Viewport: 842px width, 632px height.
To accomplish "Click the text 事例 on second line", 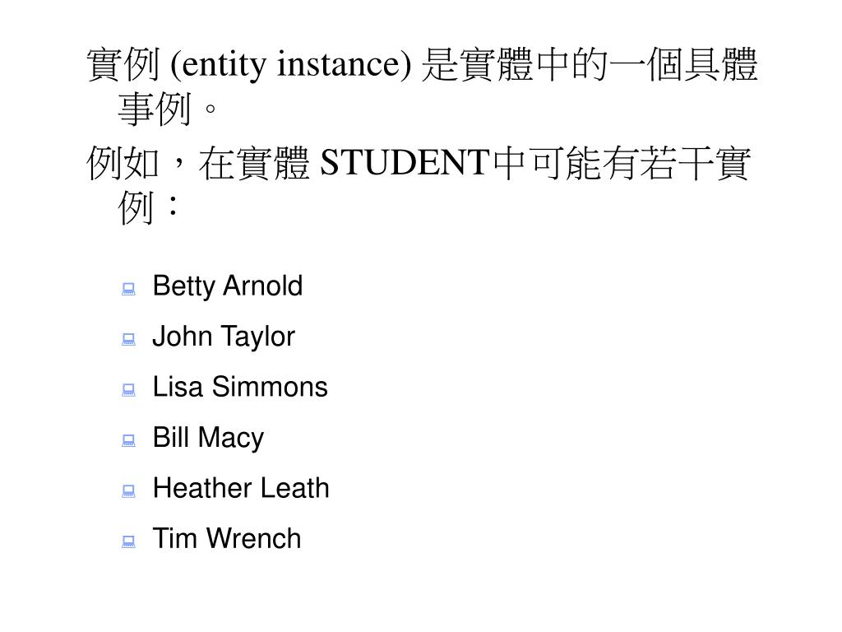I will [155, 109].
